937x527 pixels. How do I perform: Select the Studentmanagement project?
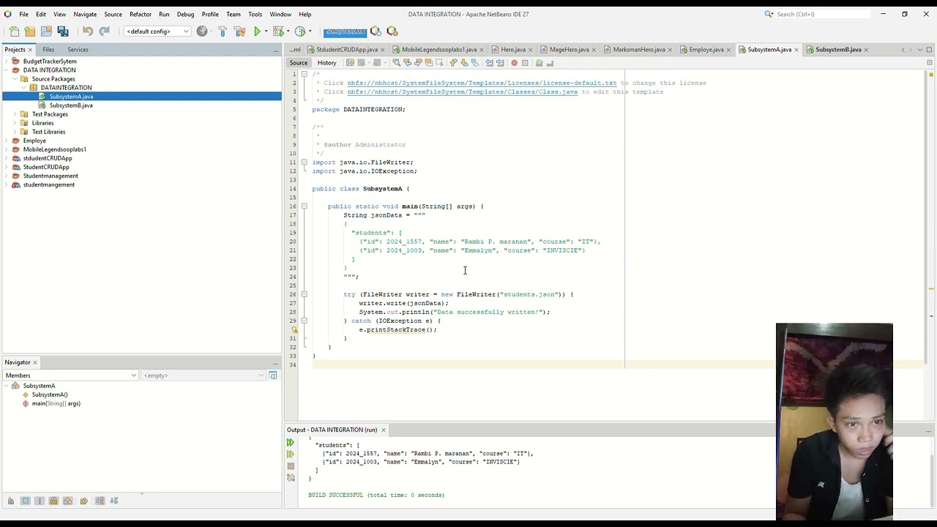coord(51,176)
